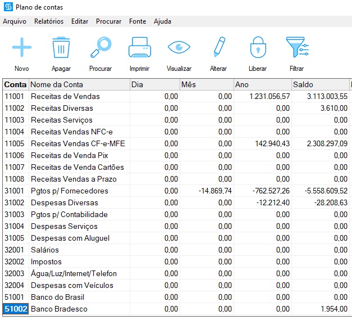Open the Filtrar funnel filter

point(296,48)
